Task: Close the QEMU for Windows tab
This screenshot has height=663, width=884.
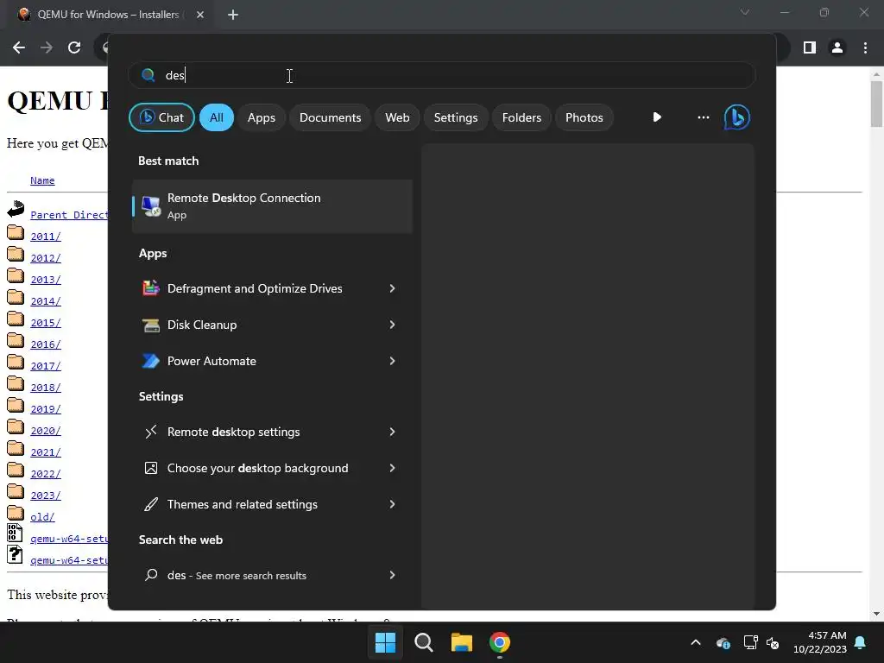Action: point(200,15)
